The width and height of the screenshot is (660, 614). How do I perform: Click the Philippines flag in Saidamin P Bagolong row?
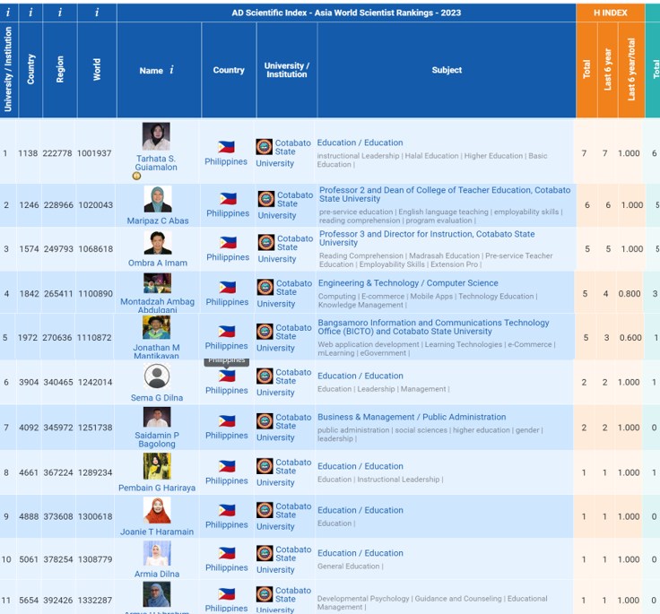coord(227,420)
